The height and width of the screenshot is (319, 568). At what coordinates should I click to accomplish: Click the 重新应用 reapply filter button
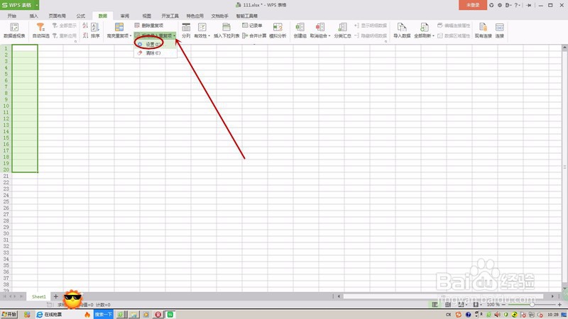(65, 36)
